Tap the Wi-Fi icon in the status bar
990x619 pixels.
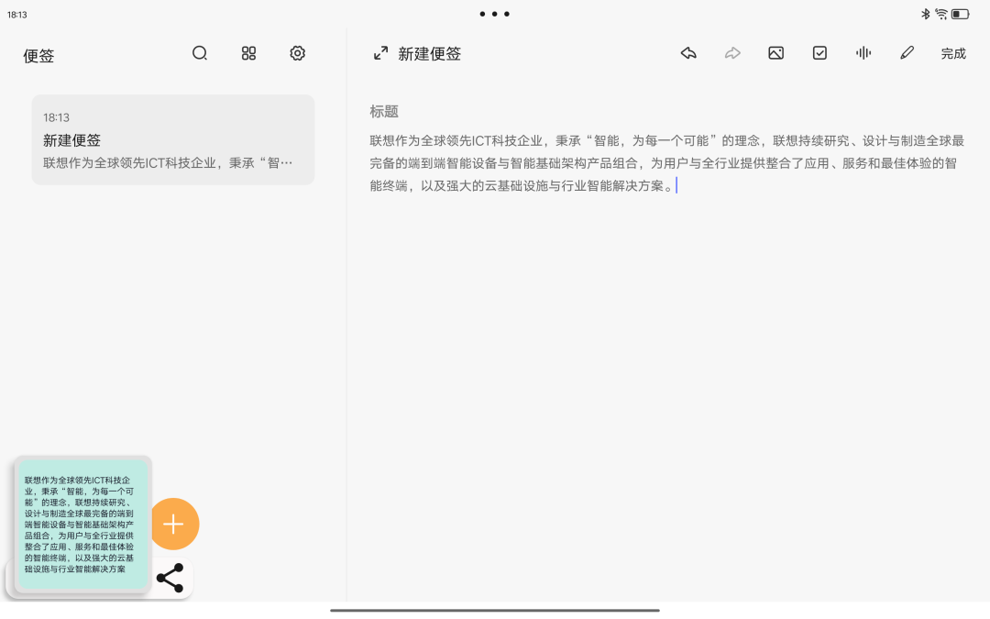(x=940, y=14)
